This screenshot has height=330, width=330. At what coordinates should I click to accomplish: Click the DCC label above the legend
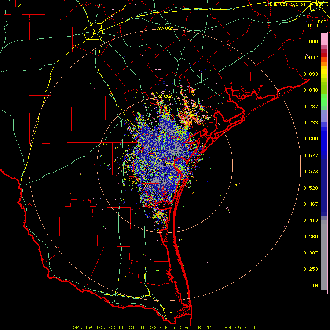click(322, 22)
